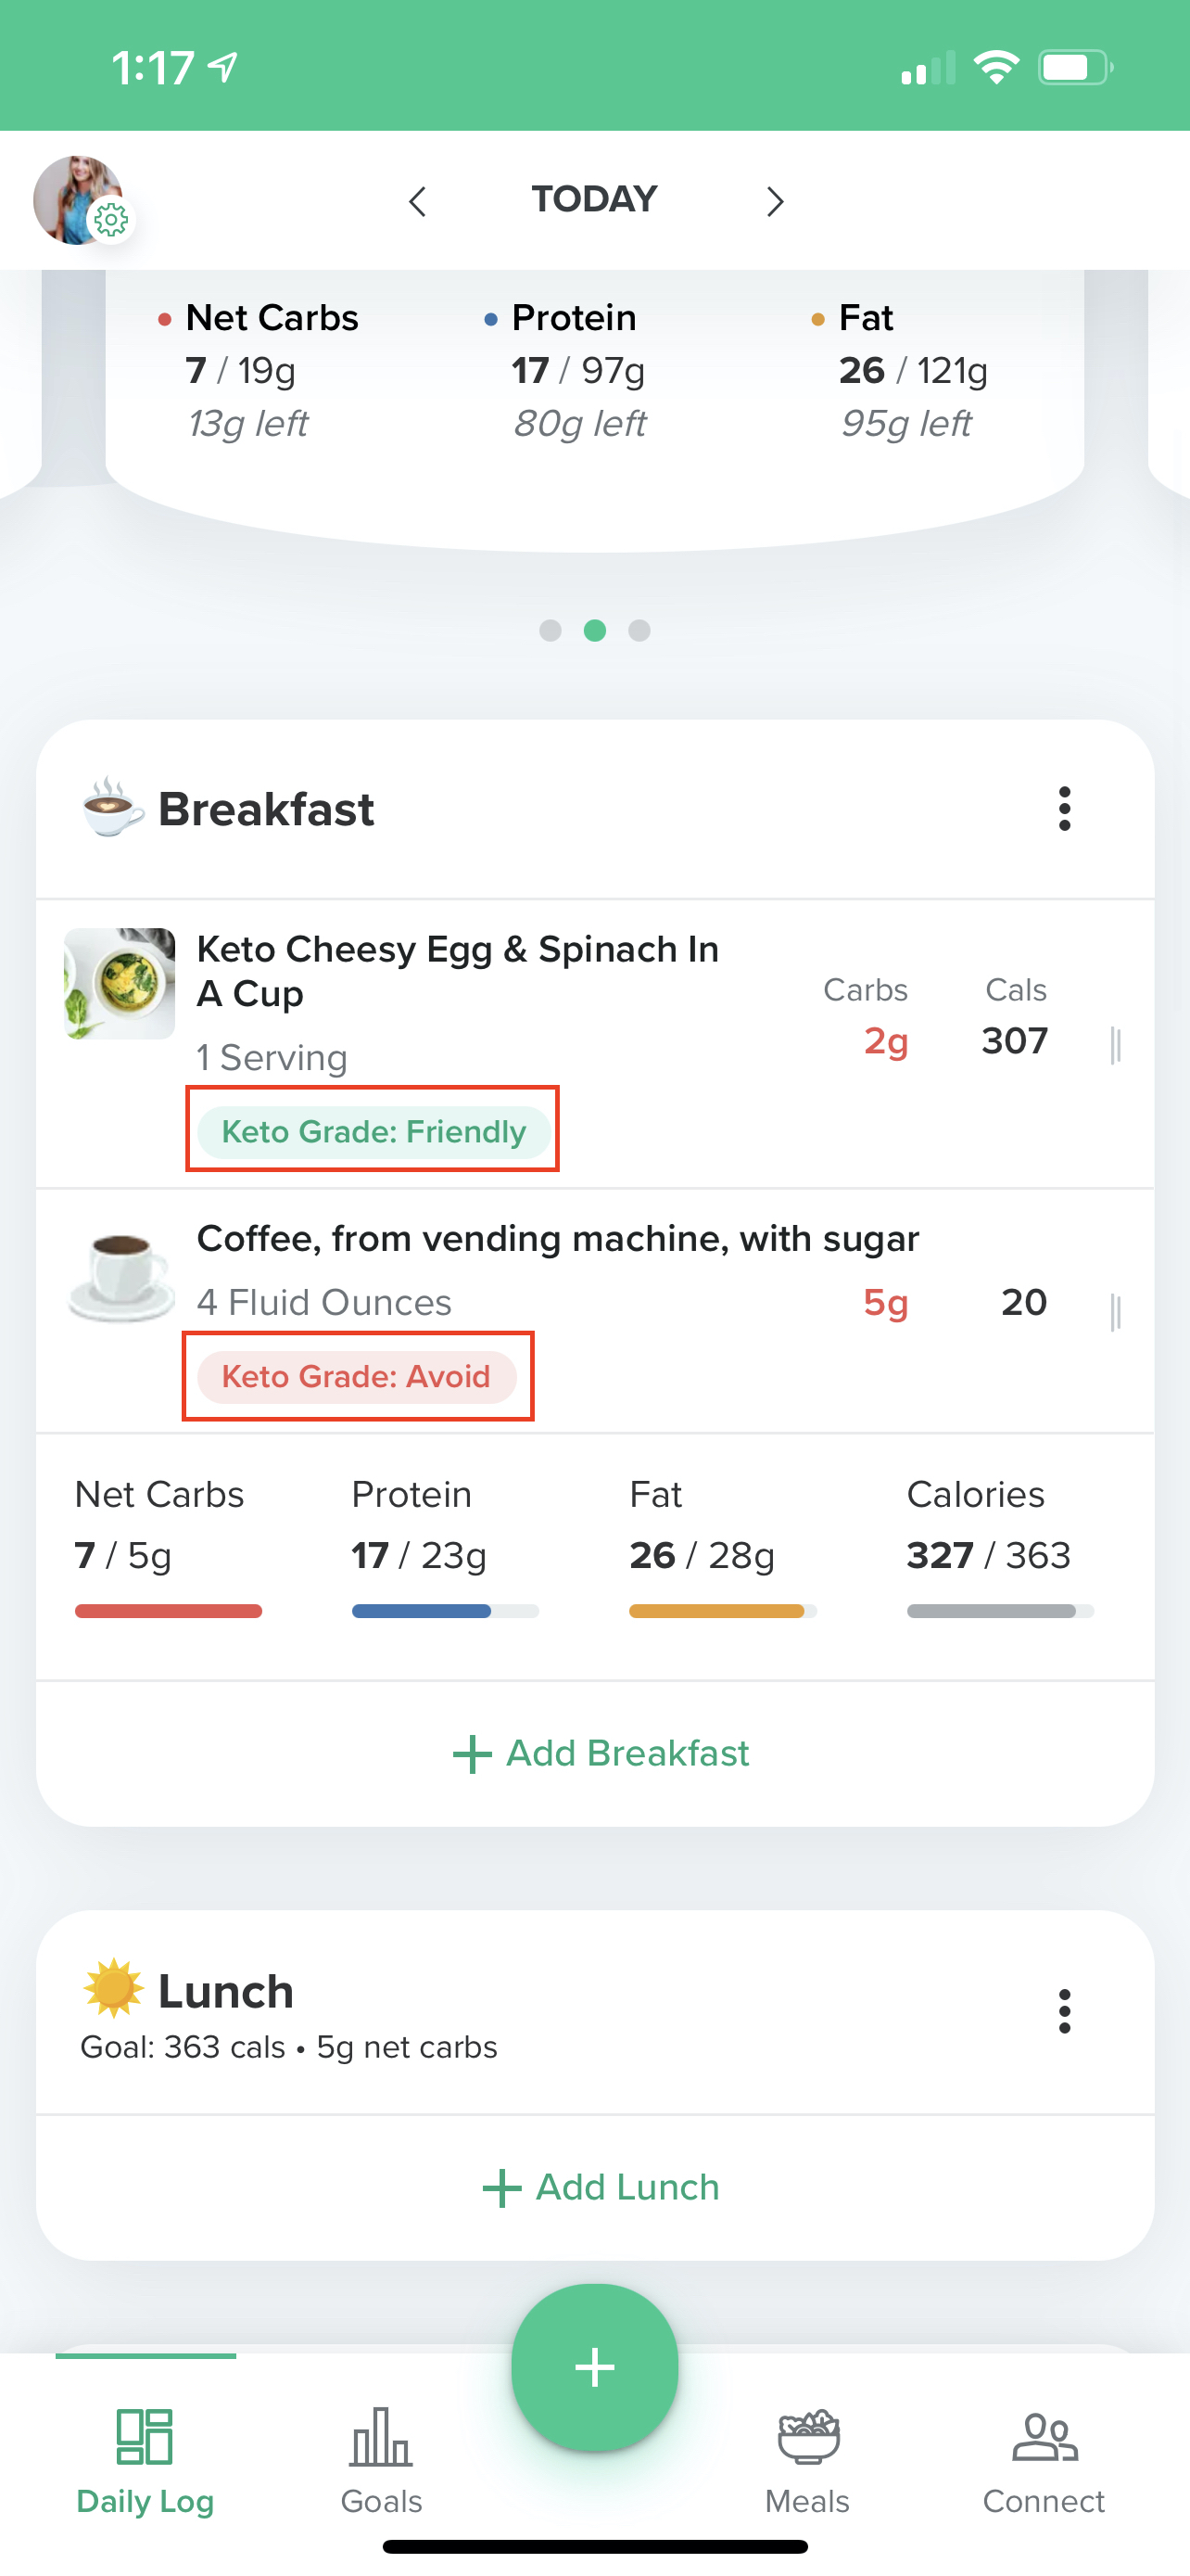Open Breakfast three-dot options menu
This screenshot has height=2576, width=1190.
click(1064, 808)
